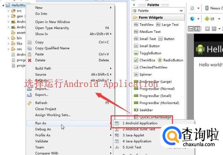Select the Nexus device icon
223x155 pixels.
click(x=207, y=8)
